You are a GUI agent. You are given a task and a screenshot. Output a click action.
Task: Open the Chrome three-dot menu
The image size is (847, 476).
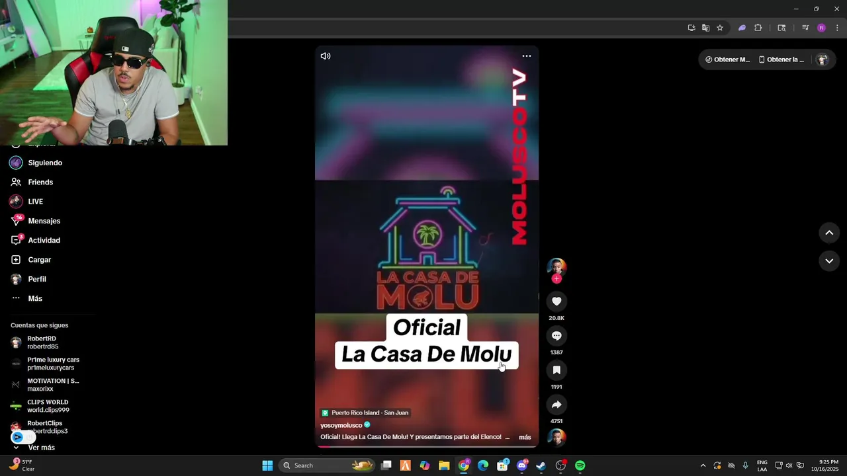tap(838, 28)
